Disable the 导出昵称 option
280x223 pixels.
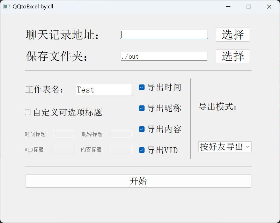coord(142,108)
